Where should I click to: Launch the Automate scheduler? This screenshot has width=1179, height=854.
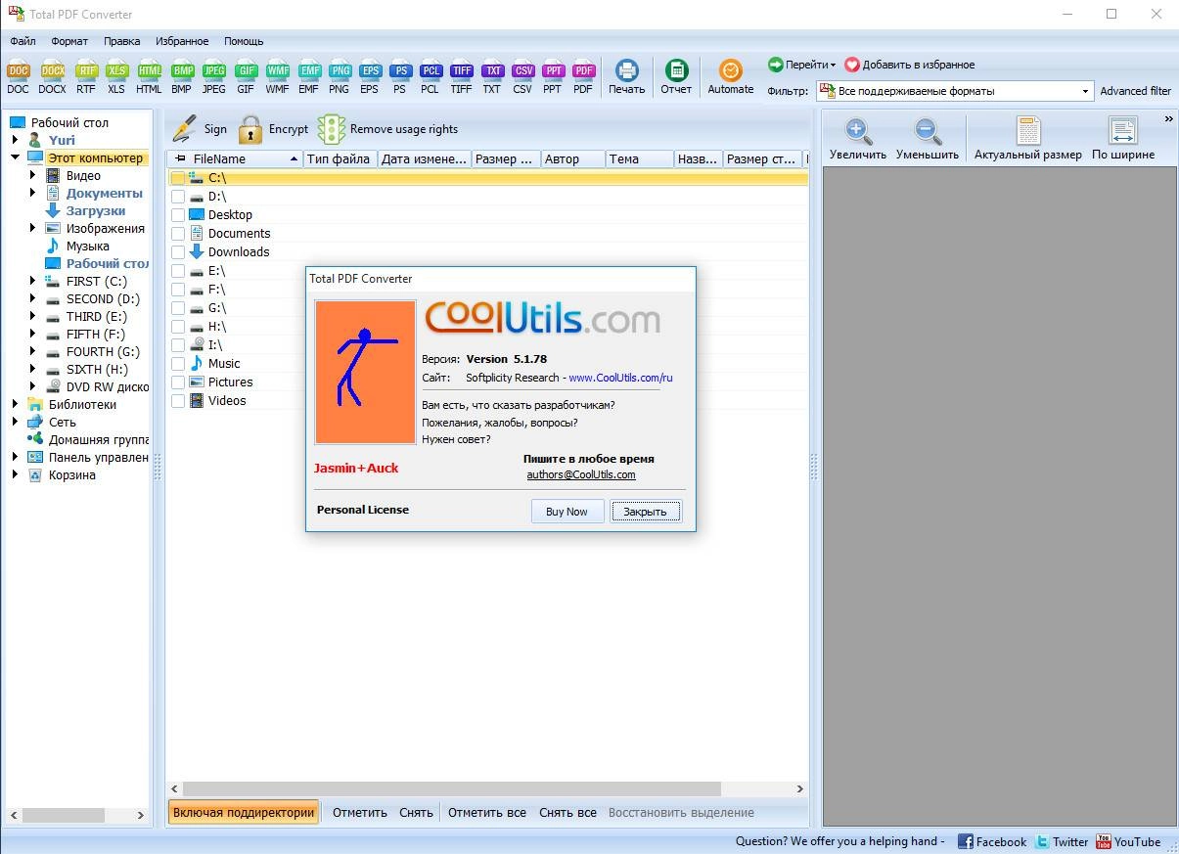pyautogui.click(x=731, y=77)
